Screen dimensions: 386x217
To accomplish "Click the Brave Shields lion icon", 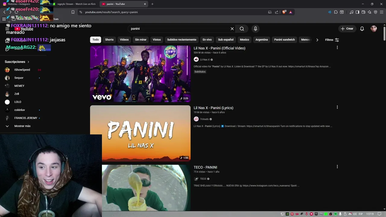I will click(284, 12).
